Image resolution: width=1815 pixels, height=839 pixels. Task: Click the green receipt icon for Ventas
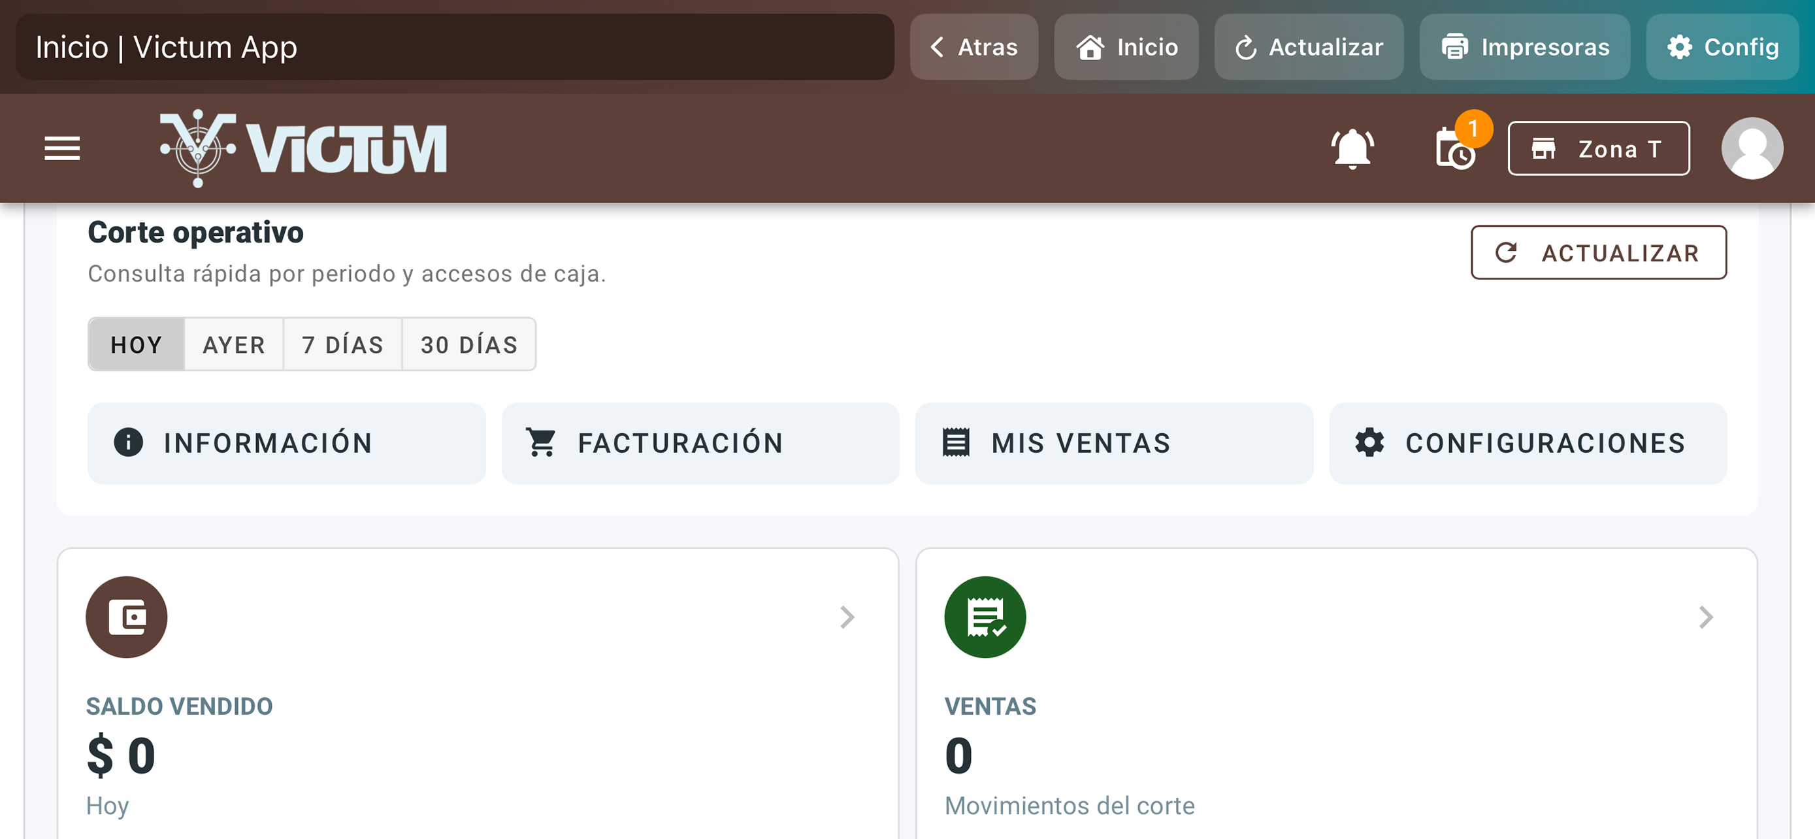click(x=985, y=616)
